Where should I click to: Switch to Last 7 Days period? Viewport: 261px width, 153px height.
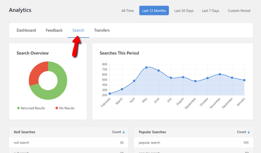(211, 11)
